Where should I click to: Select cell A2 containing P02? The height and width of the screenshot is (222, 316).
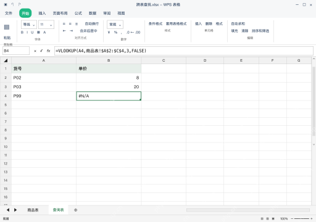coord(44,78)
